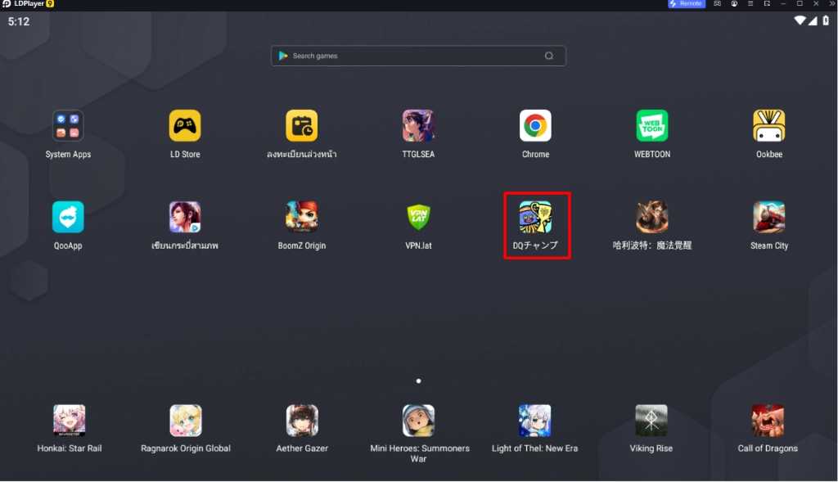Viewport: 838px width, 482px height.
Task: Open the 哈利波特: 魔法覺醒 game
Action: tap(652, 217)
